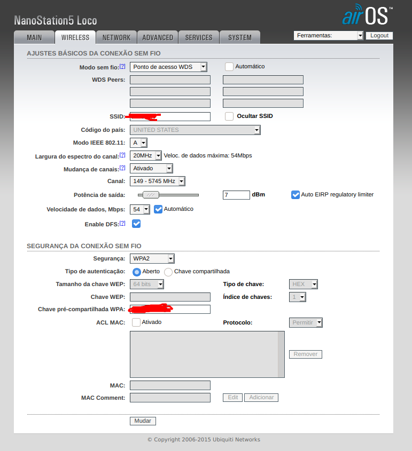Select Chave compartilhada radio button

pos(168,272)
